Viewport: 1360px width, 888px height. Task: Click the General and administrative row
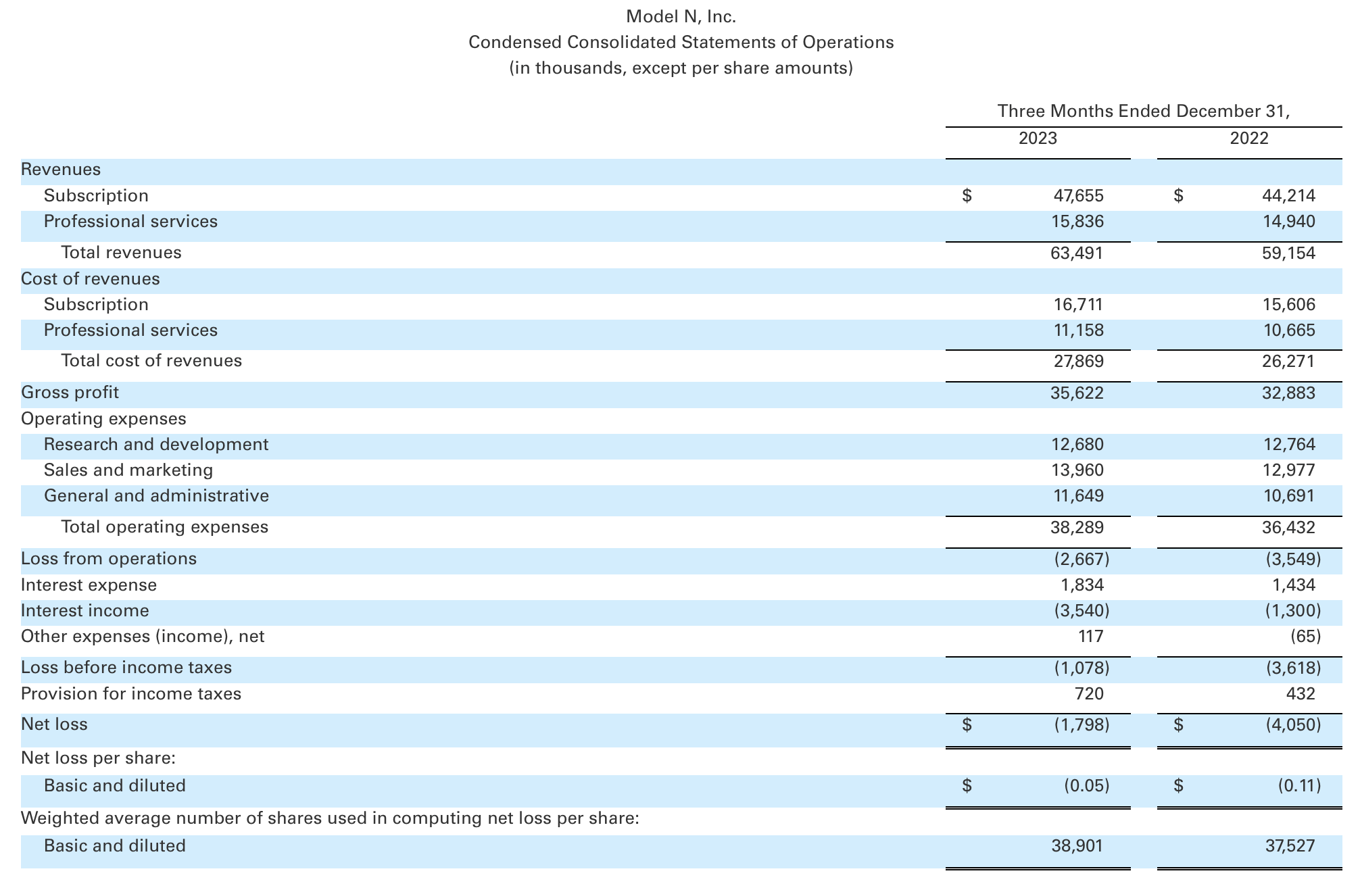[x=155, y=495]
